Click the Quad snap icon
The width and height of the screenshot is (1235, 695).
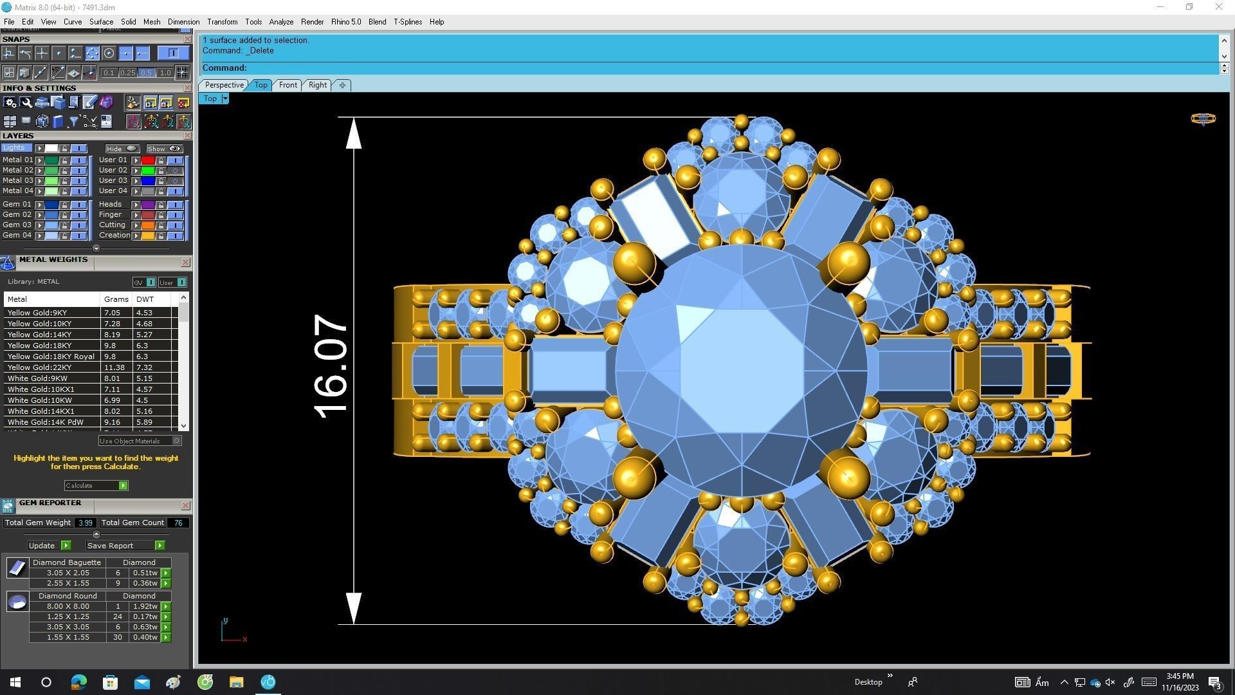click(92, 53)
